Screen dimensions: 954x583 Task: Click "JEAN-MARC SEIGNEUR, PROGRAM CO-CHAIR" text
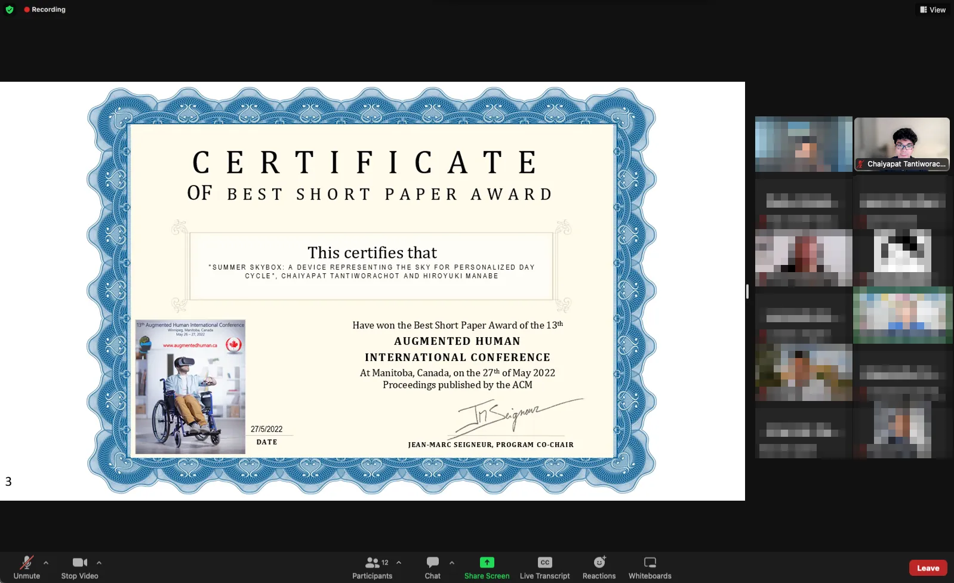(x=491, y=445)
